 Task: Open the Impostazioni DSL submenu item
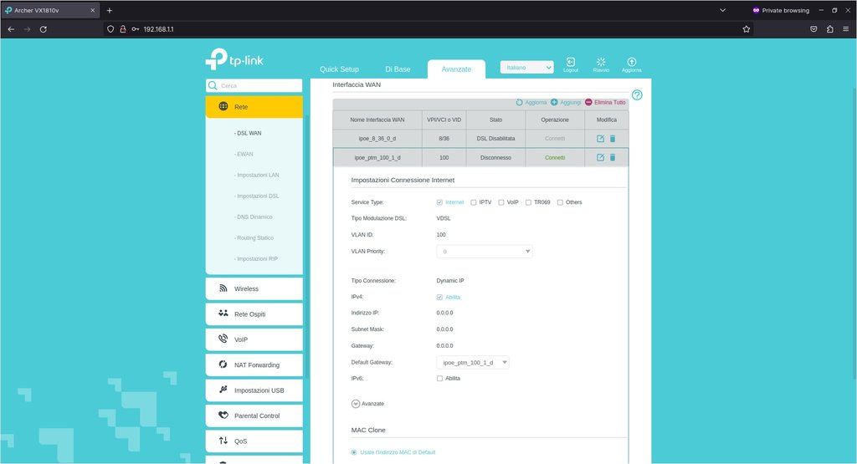(256, 196)
